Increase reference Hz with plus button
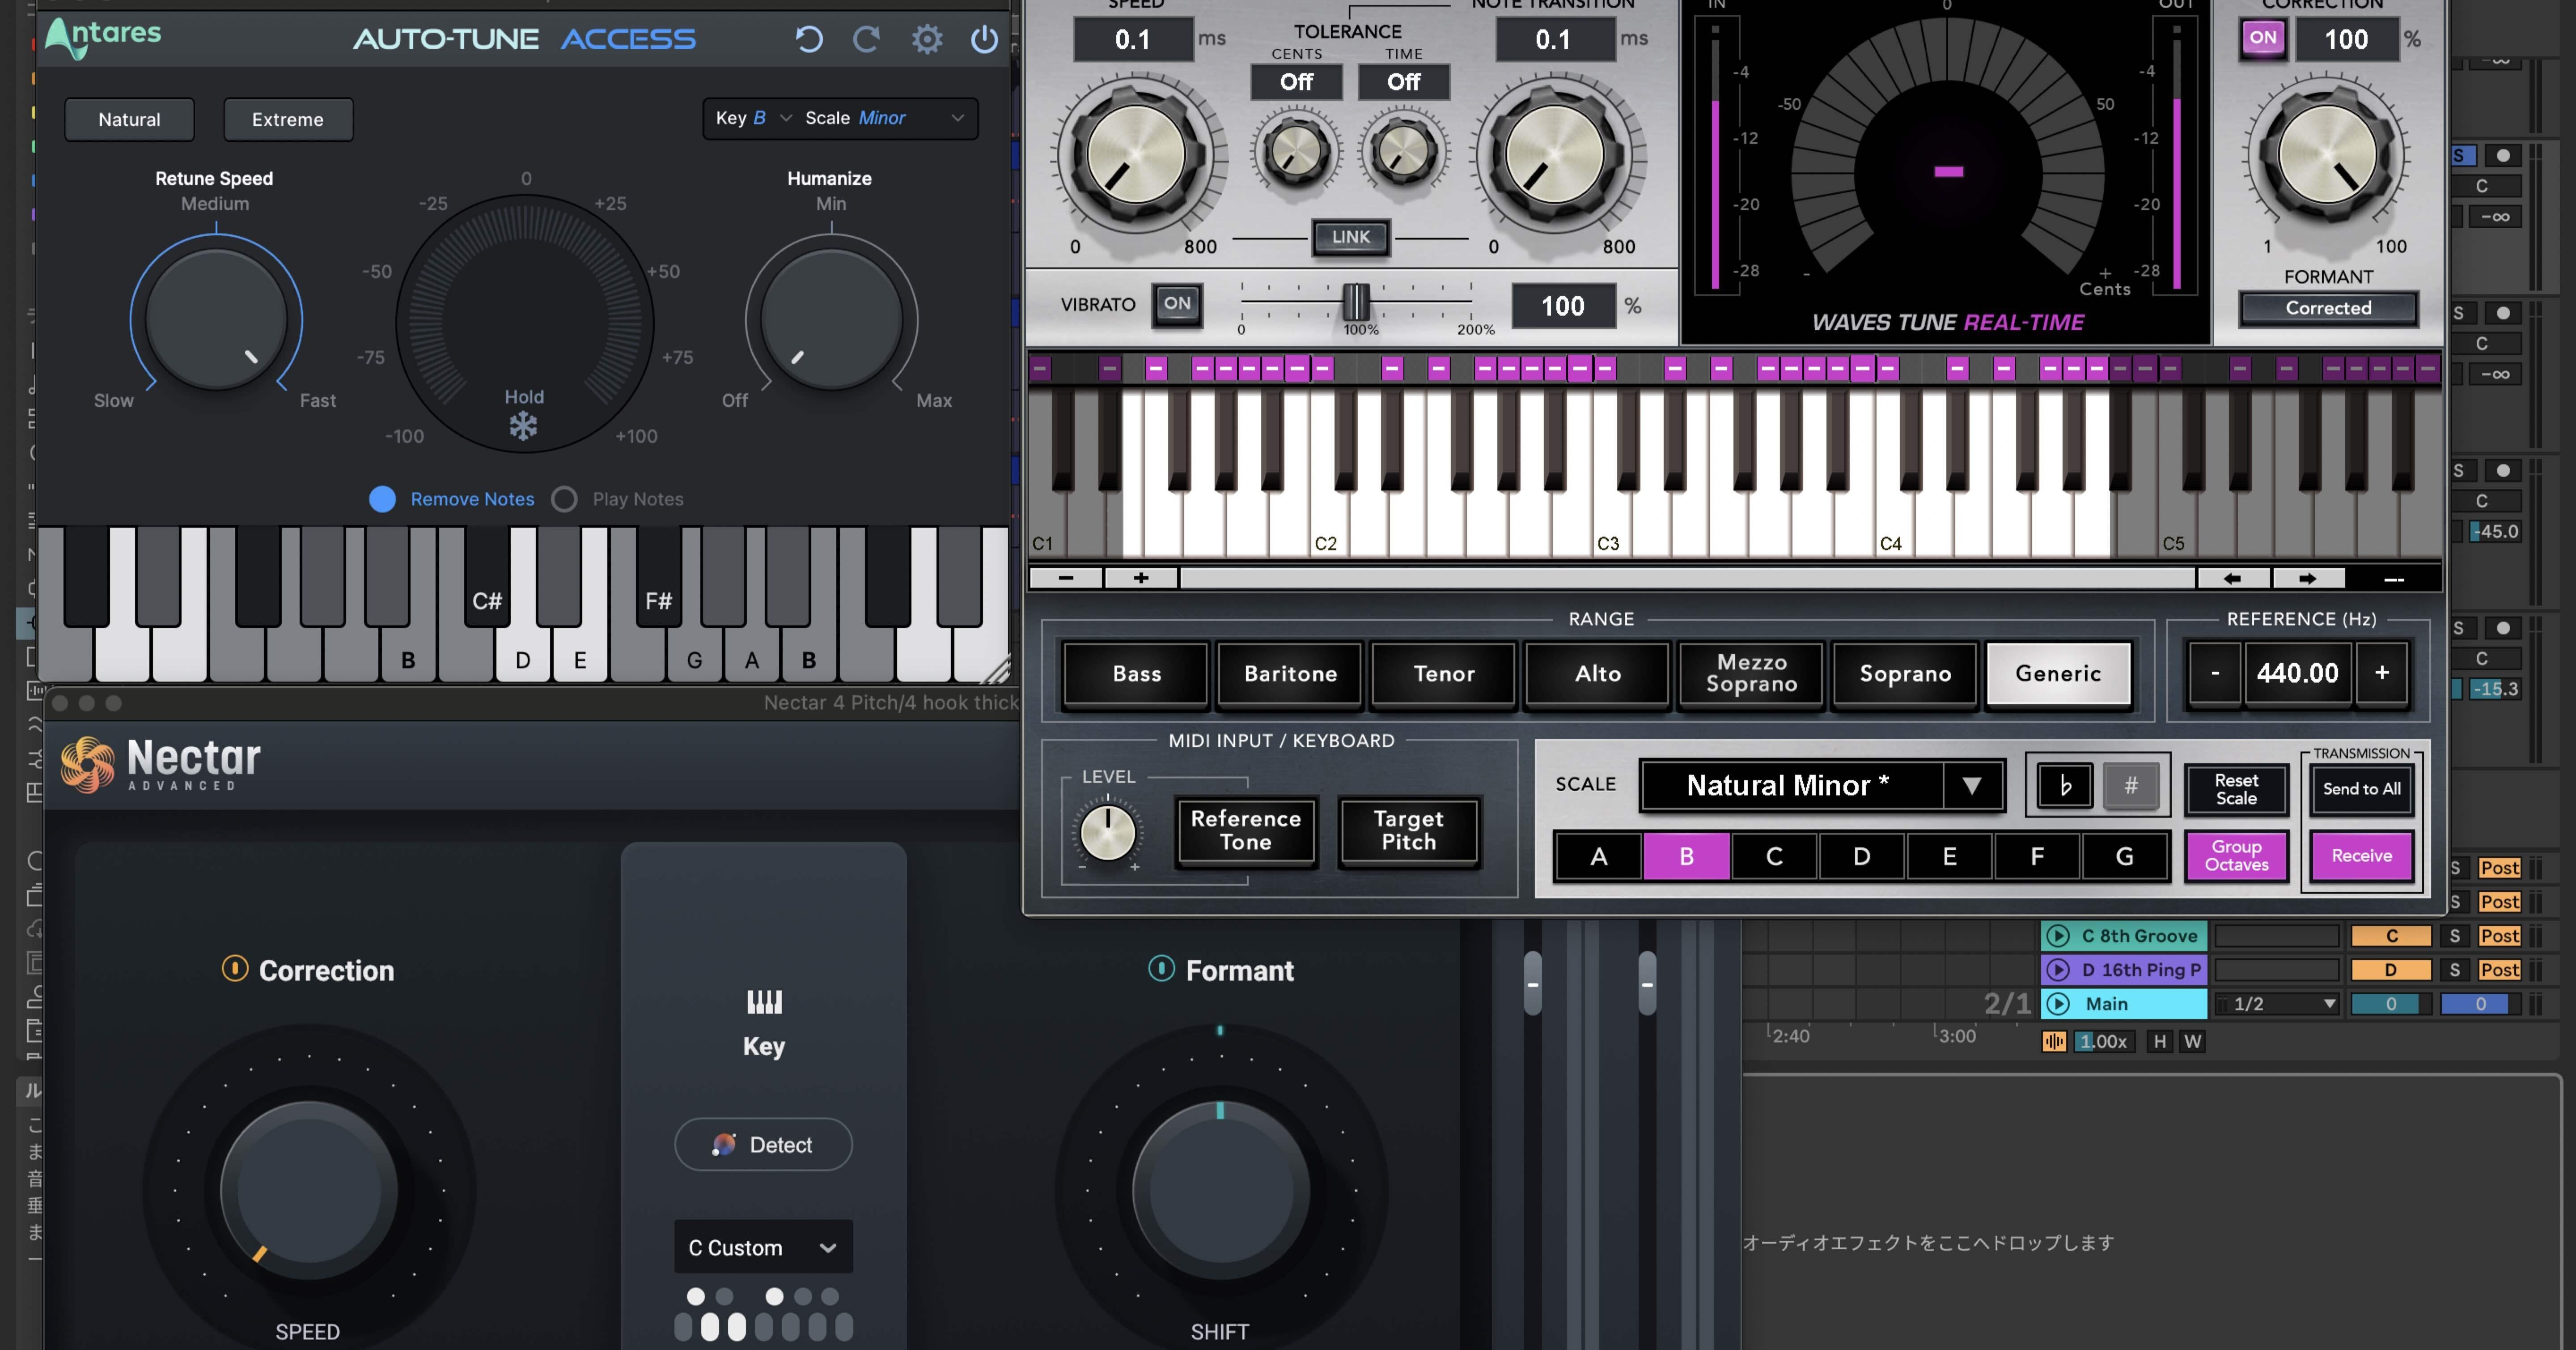2576x1350 pixels. pyautogui.click(x=2382, y=673)
